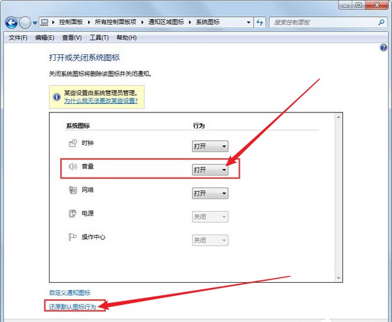The image size is (392, 322).
Task: Open the 网络 behavior dropdown
Action: (x=210, y=193)
